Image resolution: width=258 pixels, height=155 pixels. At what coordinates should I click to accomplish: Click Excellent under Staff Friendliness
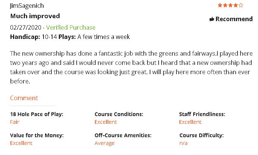coord(190,122)
